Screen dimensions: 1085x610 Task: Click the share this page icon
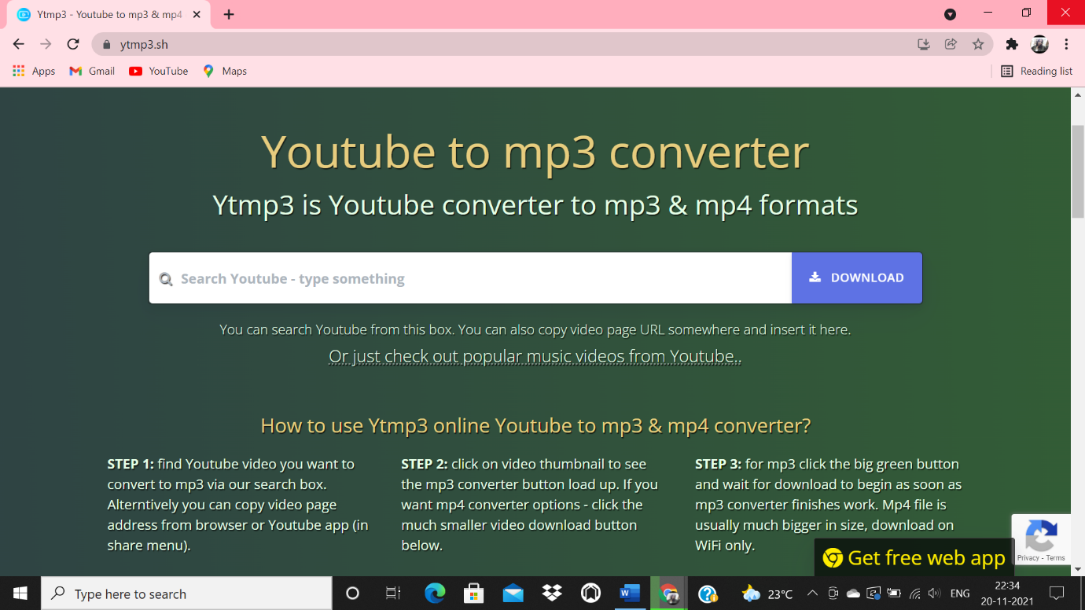click(951, 45)
